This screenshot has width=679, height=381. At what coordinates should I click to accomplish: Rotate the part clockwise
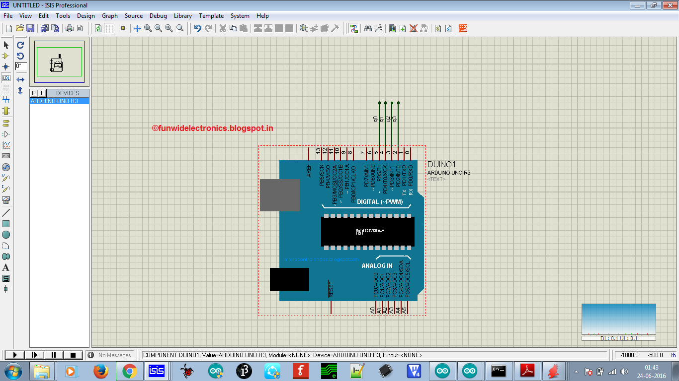point(20,45)
